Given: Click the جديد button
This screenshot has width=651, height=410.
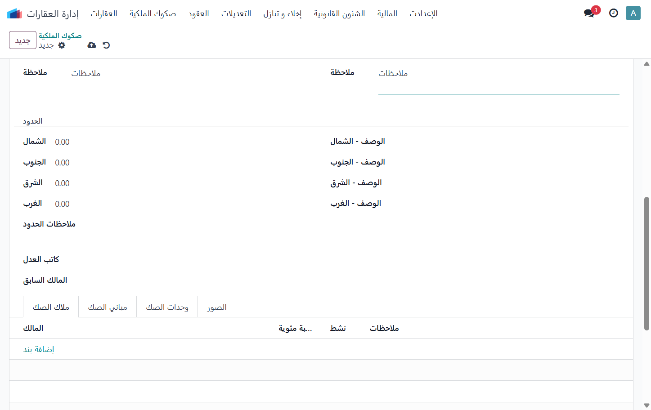Looking at the screenshot, I should point(22,40).
